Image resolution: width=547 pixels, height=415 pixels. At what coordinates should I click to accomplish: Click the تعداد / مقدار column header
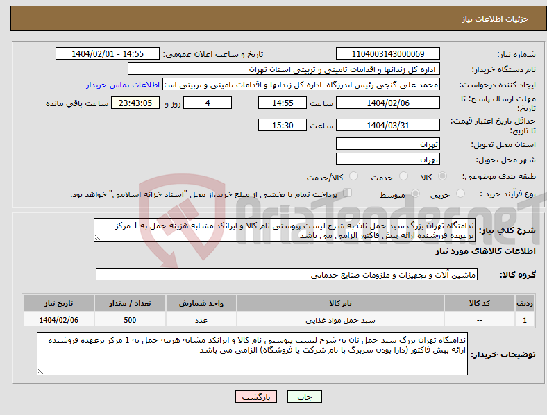click(x=130, y=303)
